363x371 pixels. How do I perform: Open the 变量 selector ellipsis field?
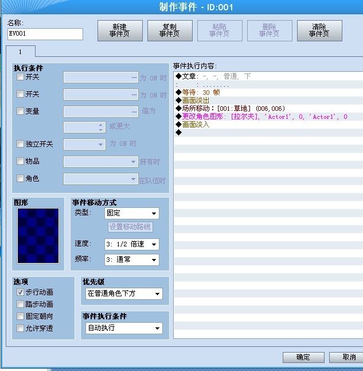click(x=101, y=111)
